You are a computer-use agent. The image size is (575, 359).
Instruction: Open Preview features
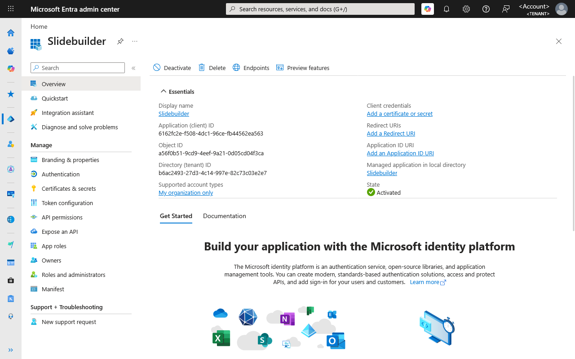pos(303,68)
